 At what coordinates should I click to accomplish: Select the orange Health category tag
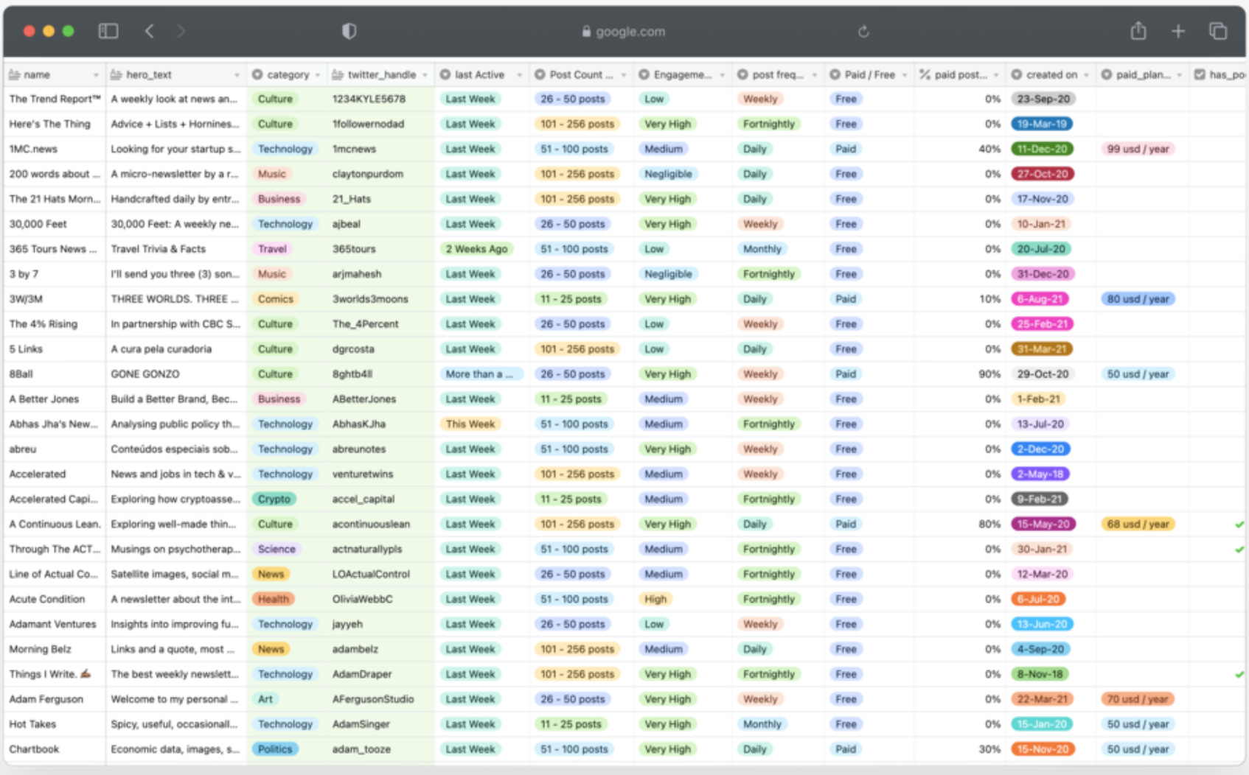click(x=274, y=599)
